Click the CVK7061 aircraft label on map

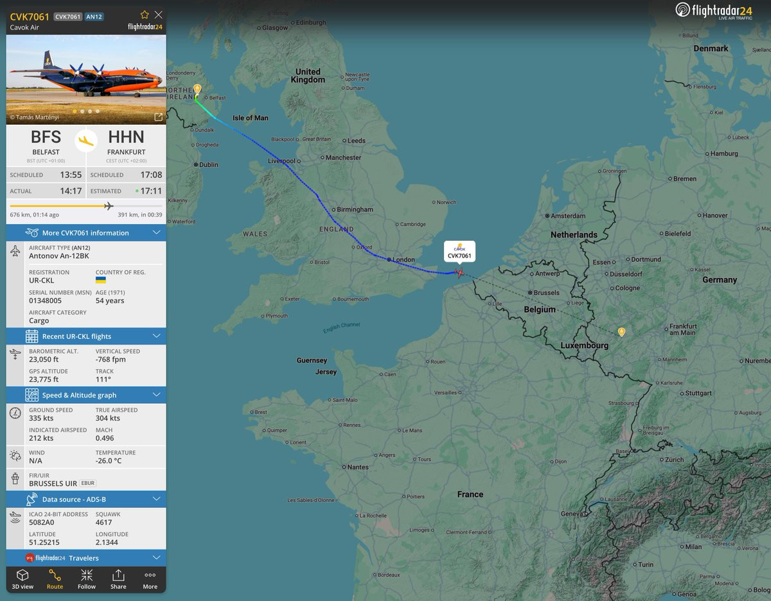tap(459, 252)
